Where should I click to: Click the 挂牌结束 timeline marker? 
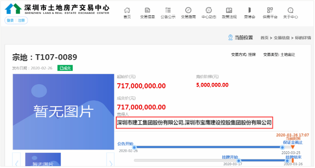[287, 161]
